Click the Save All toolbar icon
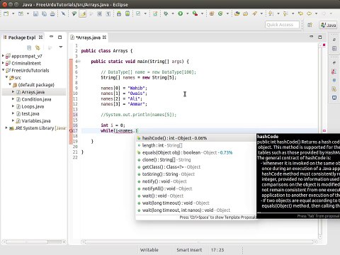The image size is (340, 255). (x=44, y=13)
